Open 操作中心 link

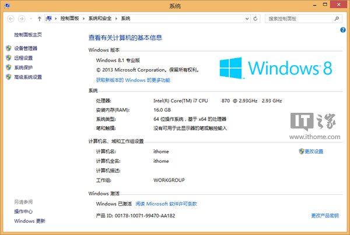pyautogui.click(x=23, y=211)
